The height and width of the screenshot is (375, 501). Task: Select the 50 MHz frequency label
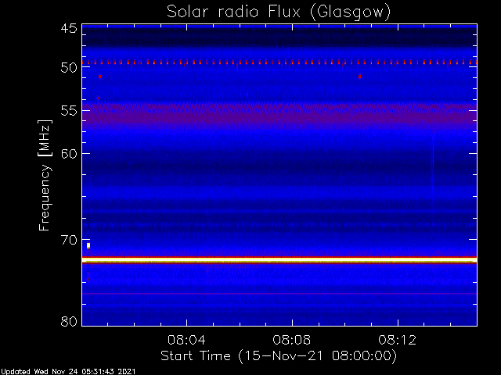(69, 67)
